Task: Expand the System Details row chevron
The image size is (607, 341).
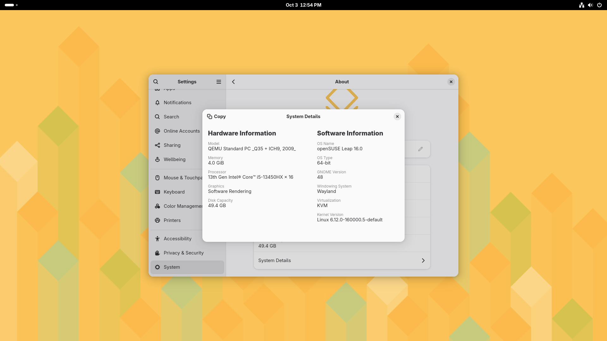Action: [x=423, y=260]
